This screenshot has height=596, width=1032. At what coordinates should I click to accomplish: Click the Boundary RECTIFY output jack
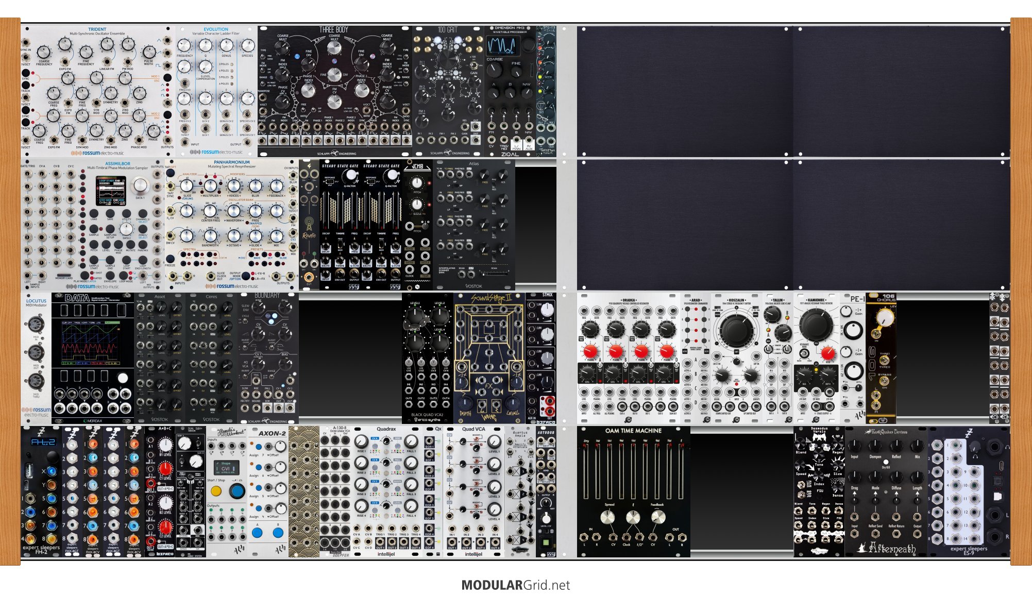tap(245, 407)
